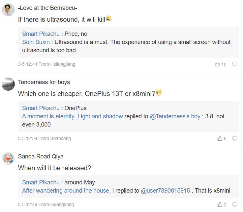Open Smart Pikachu link in 'OnePlus' reply

click(x=41, y=108)
